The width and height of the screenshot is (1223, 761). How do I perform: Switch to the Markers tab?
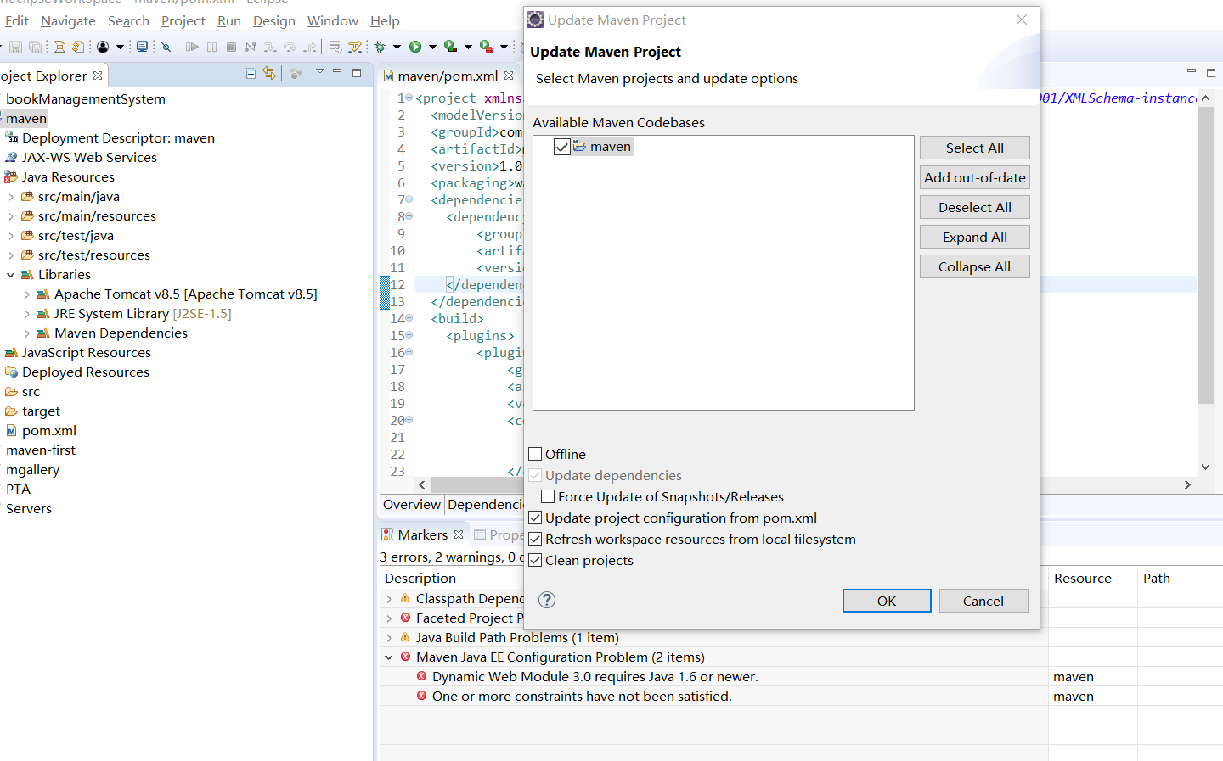pyautogui.click(x=423, y=534)
